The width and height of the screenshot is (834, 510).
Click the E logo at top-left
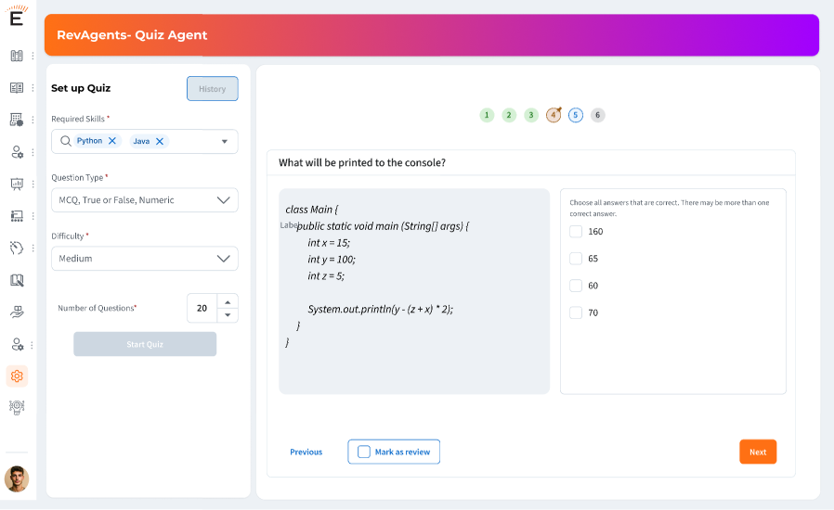(x=16, y=17)
